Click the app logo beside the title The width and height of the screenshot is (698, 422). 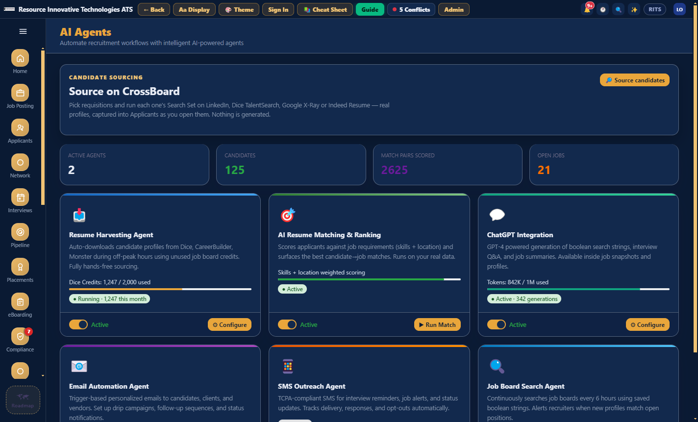[9, 9]
